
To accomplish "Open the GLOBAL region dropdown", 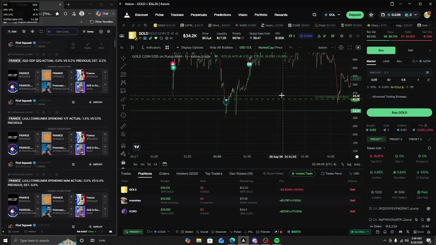I will coord(360,232).
